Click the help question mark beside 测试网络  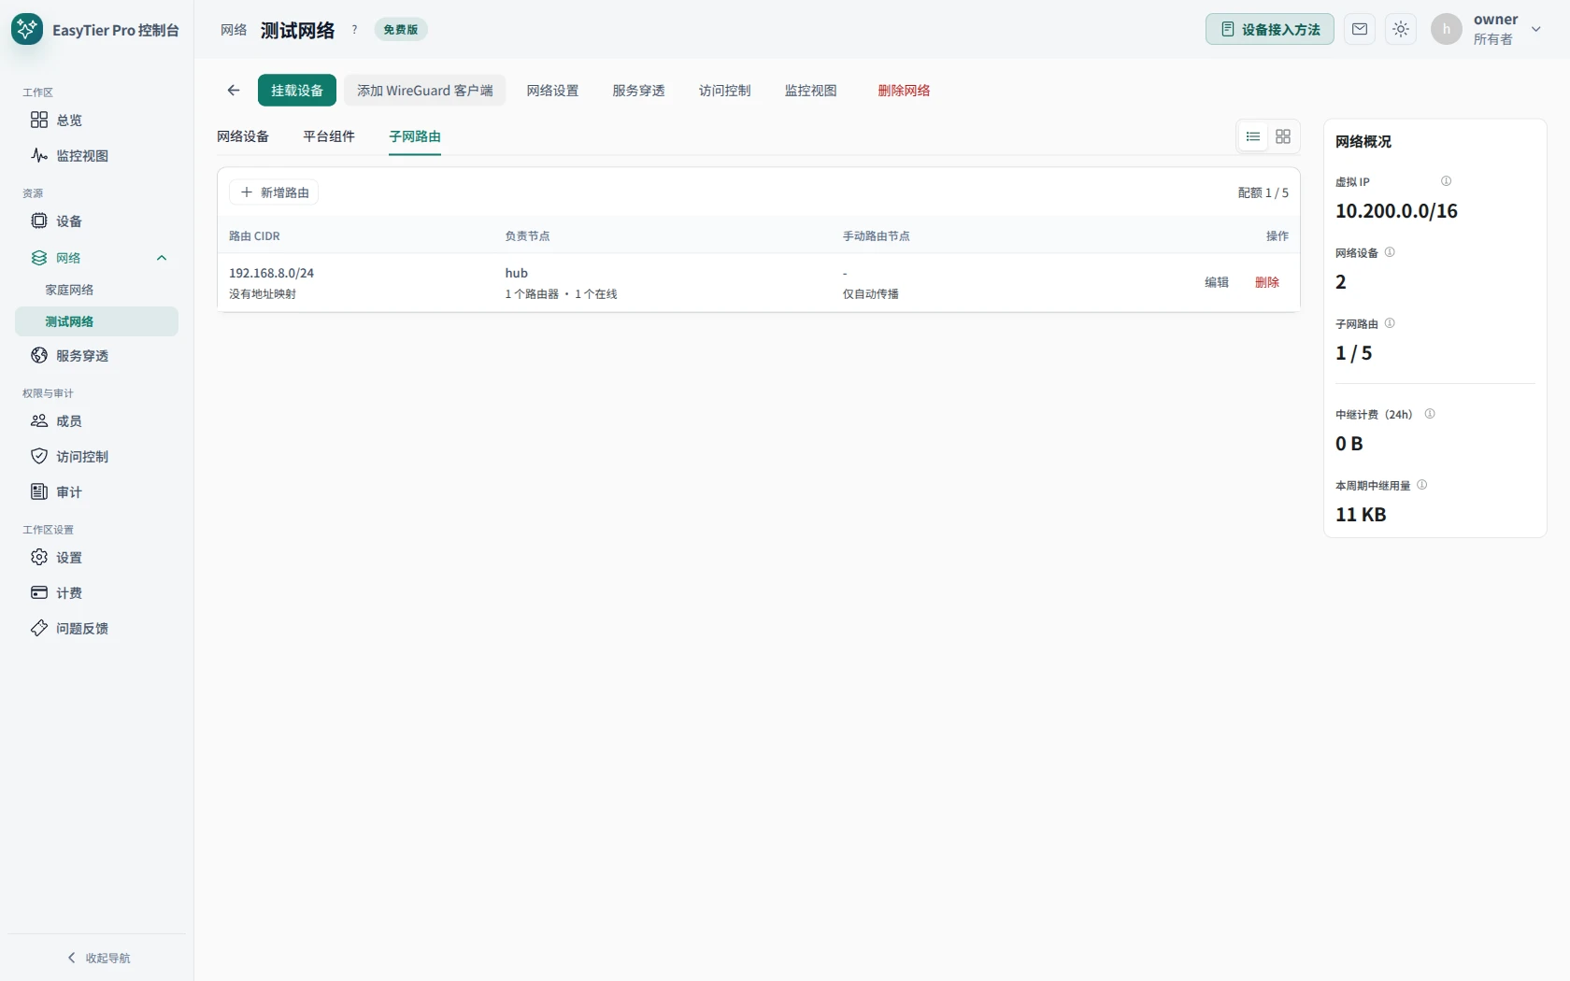pos(354,30)
